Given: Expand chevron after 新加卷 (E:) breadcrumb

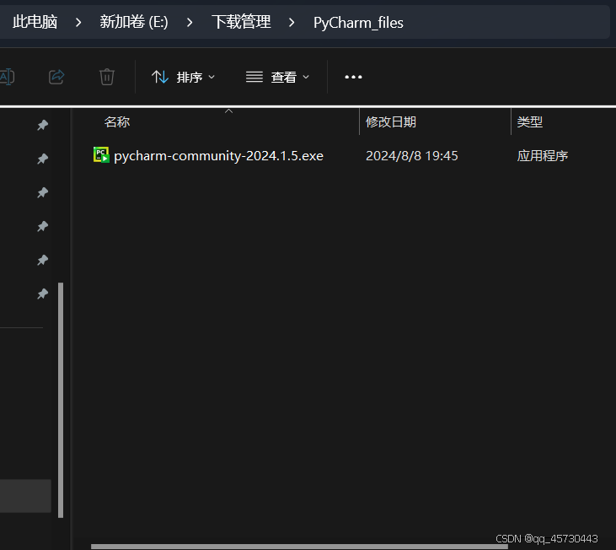Looking at the screenshot, I should (x=190, y=23).
